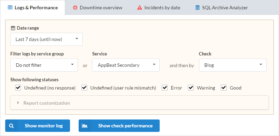This screenshot has width=279, height=136.
Task: Click the warning triangle Incidents icon
Action: point(140,8)
